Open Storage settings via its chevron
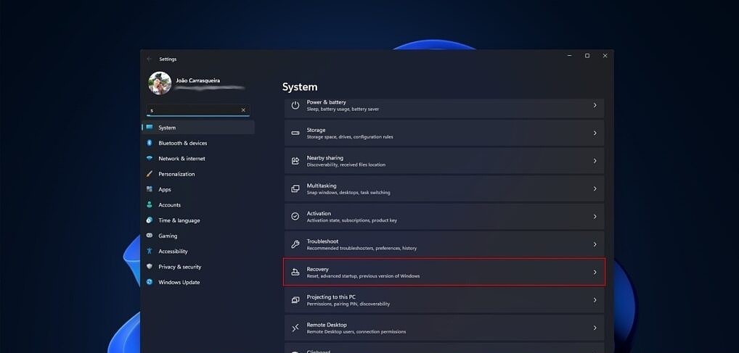739x353 pixels. pos(595,133)
